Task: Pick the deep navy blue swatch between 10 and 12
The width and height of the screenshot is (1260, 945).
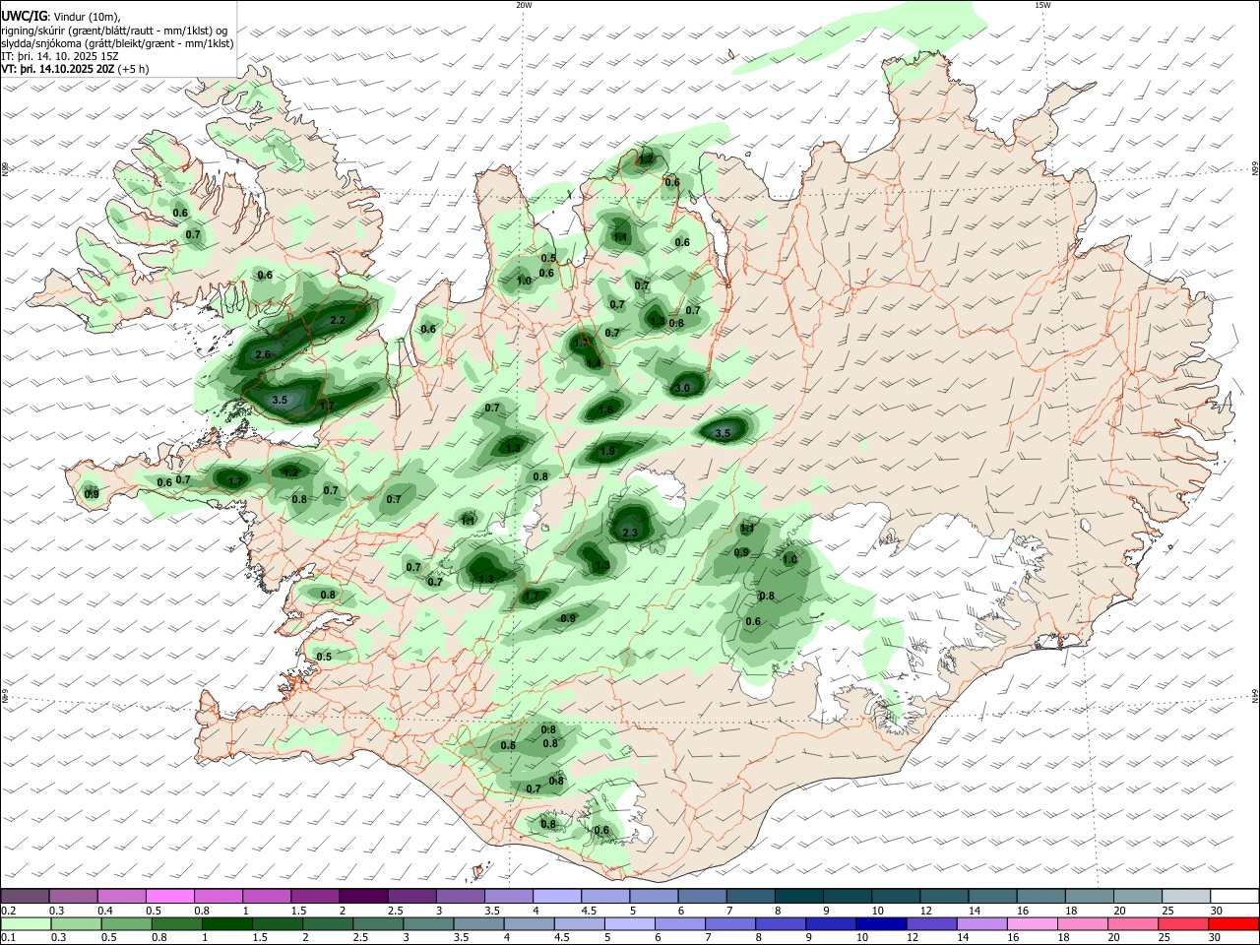Action: click(x=879, y=923)
